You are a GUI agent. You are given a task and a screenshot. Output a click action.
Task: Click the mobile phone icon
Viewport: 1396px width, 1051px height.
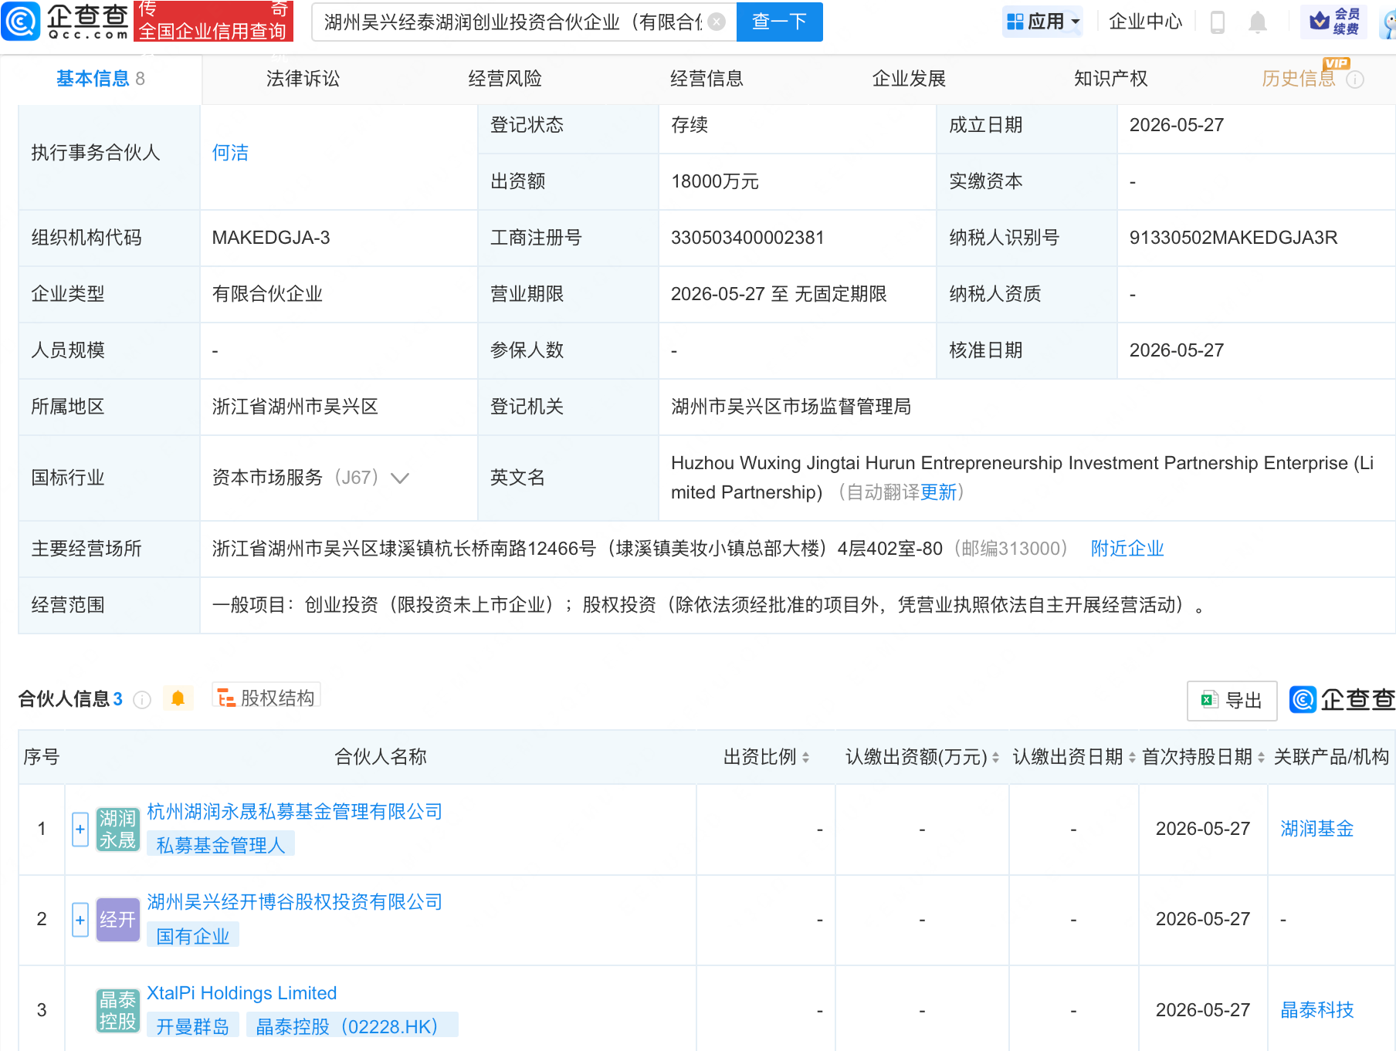[1218, 22]
